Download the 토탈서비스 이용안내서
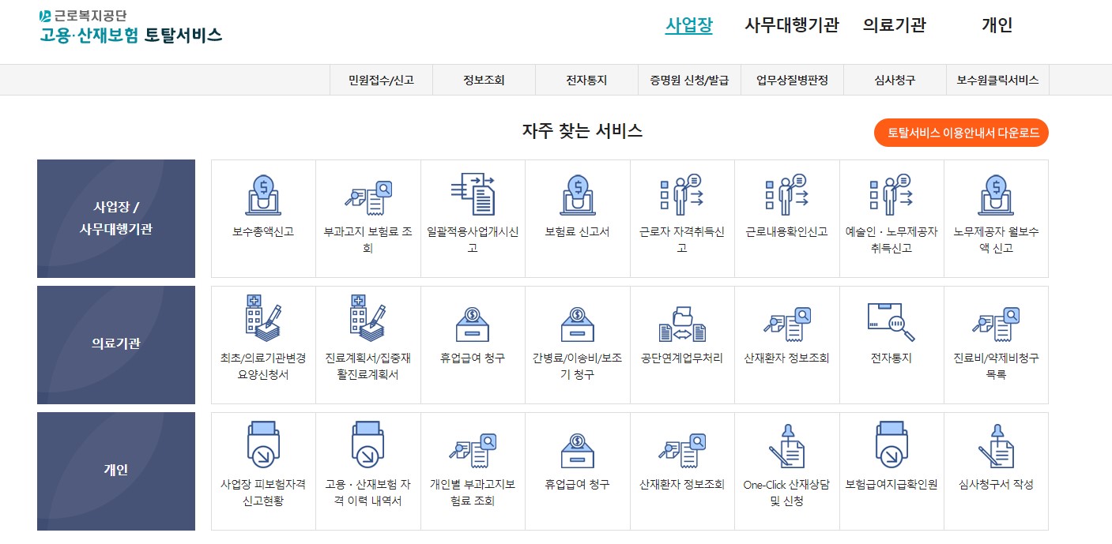The image size is (1112, 544). point(959,133)
